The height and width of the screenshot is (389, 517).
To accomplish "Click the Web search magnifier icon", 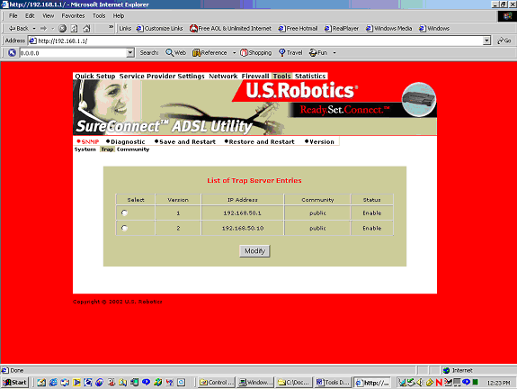I will [x=169, y=53].
